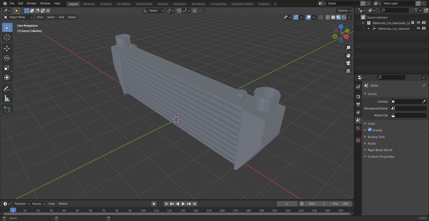Activate the Select Box tool

pos(7,28)
